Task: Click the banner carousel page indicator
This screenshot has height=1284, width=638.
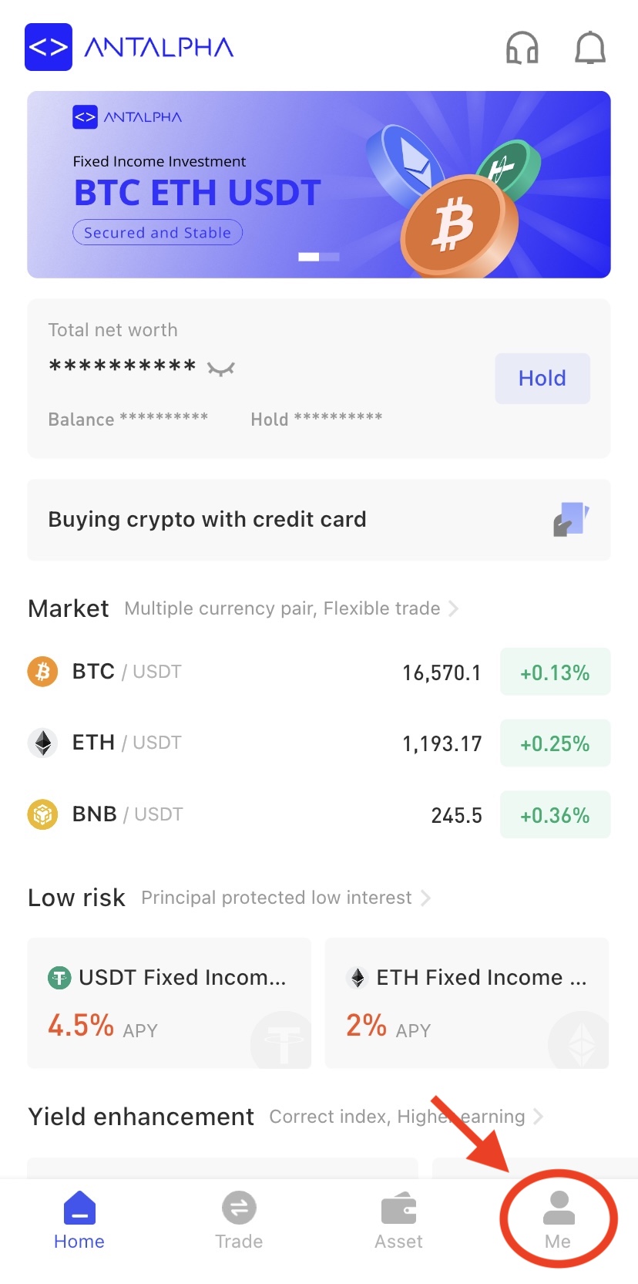Action: point(319,257)
